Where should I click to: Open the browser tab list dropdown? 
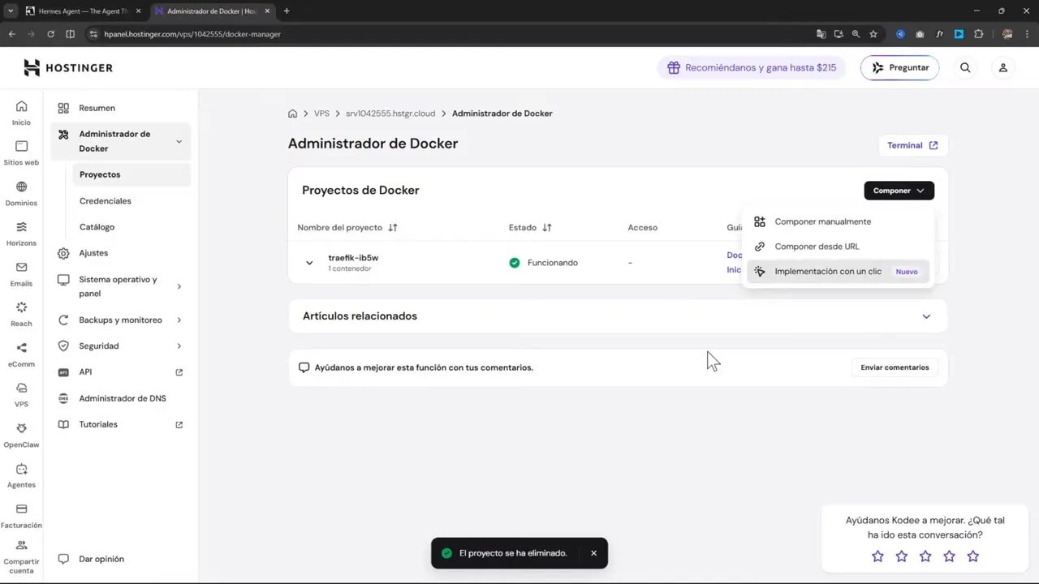coord(11,11)
